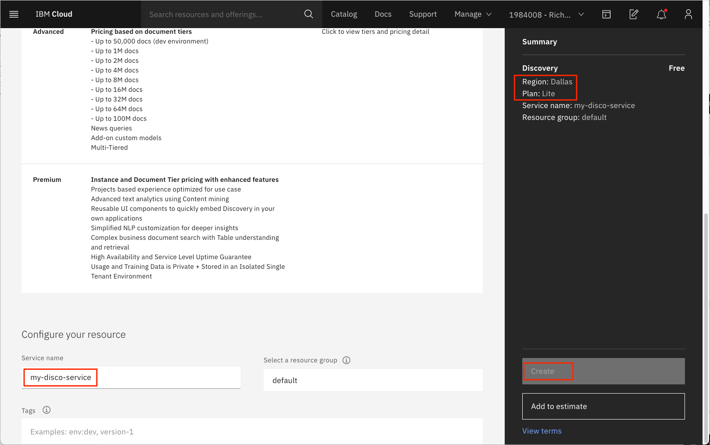This screenshot has width=710, height=445.
Task: Click 'Region: Dallas' in summary panel
Action: coord(547,82)
